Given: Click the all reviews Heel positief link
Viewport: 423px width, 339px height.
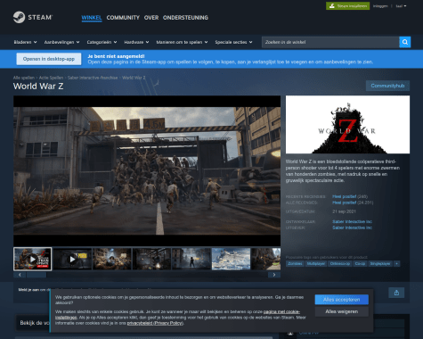Looking at the screenshot, I should tap(344, 203).
